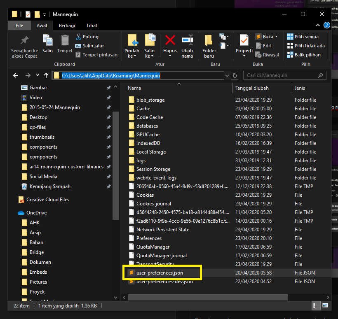Select the blob_storage folder

(x=150, y=100)
